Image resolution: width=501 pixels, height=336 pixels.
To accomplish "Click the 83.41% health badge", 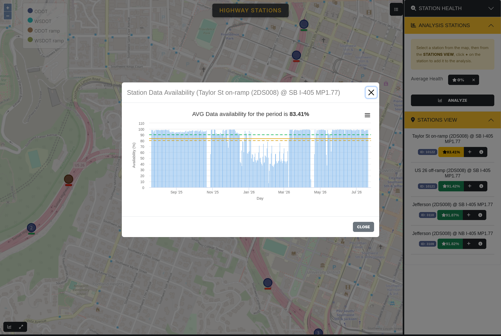I will 451,152.
